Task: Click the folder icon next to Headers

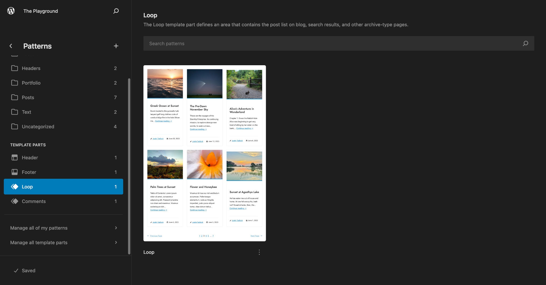Action: [x=15, y=68]
